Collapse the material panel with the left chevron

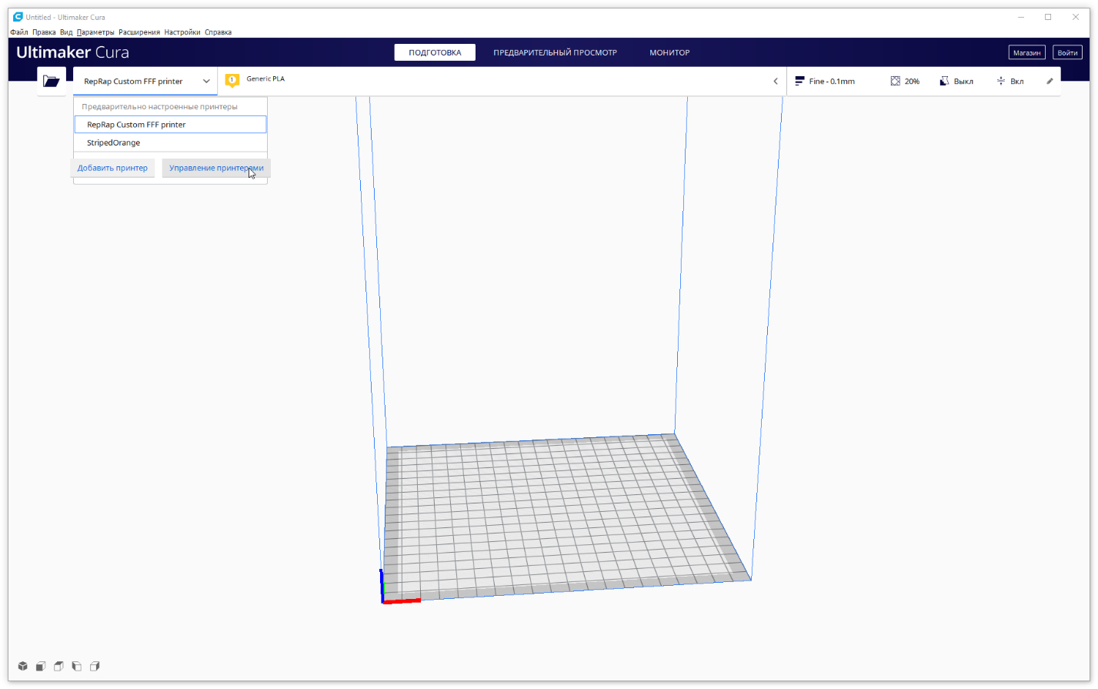pos(776,81)
